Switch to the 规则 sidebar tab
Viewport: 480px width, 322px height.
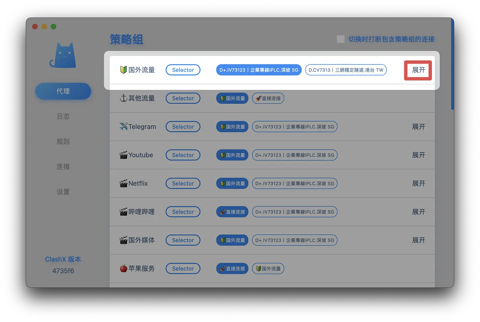(63, 142)
